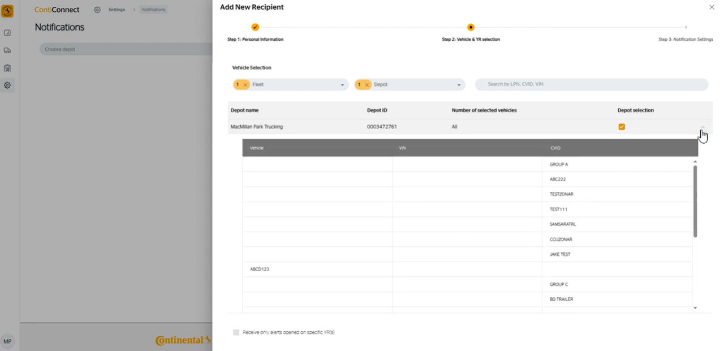Click the Continental footer logo
Image resolution: width=724 pixels, height=351 pixels.
(x=183, y=340)
